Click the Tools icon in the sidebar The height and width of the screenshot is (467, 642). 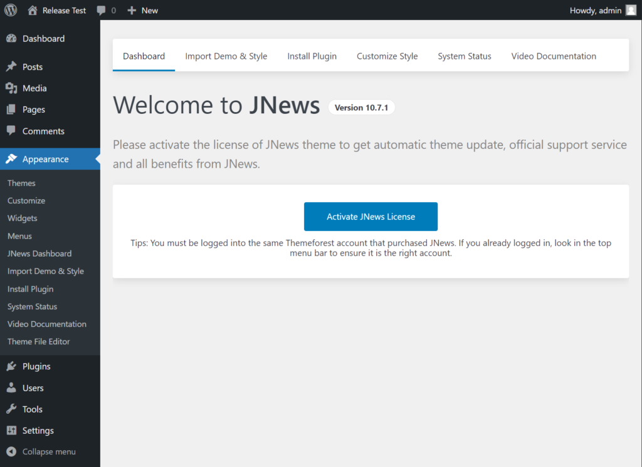click(11, 409)
